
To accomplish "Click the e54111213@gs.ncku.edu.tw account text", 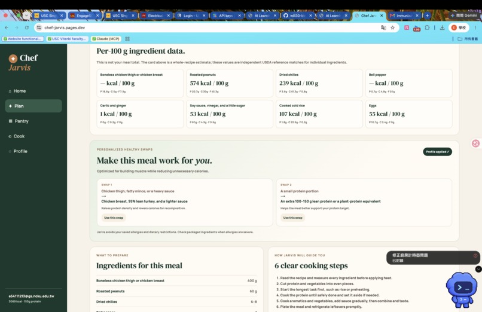I will click(x=31, y=296).
